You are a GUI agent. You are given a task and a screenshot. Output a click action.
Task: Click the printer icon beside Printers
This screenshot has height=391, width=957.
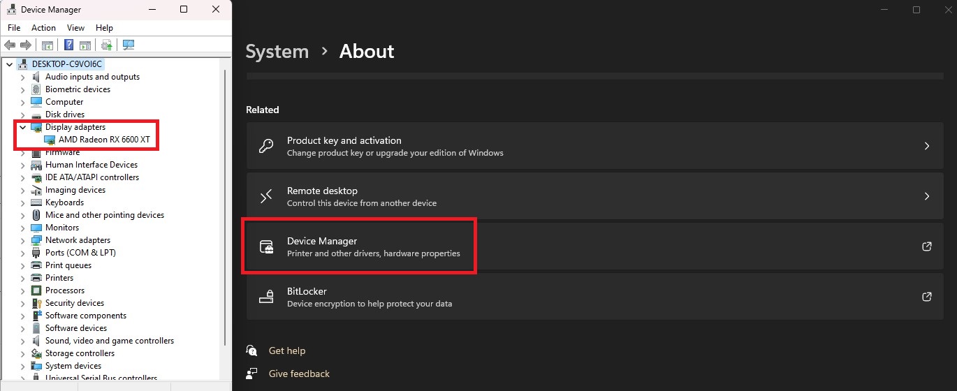[x=36, y=278]
